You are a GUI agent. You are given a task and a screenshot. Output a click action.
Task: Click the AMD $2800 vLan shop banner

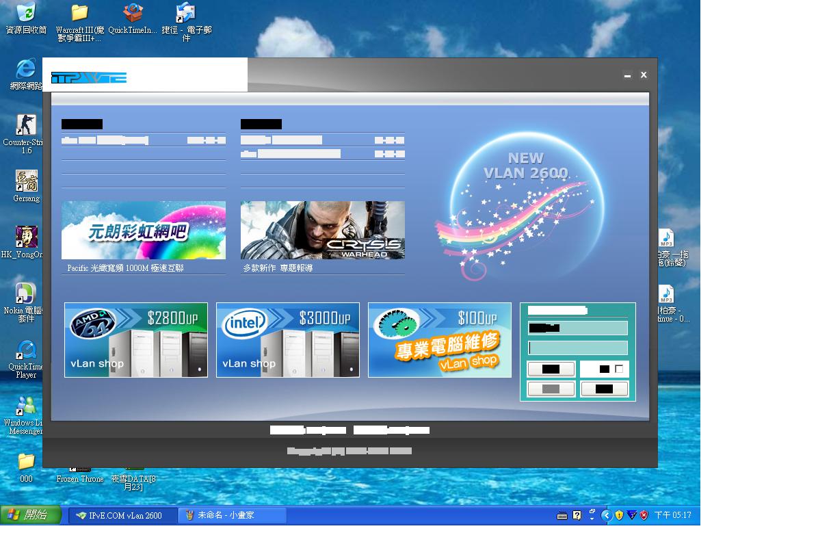[136, 340]
